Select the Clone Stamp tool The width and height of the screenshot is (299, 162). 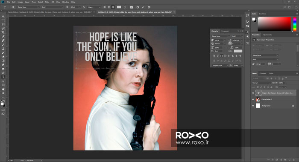[x=3, y=49]
